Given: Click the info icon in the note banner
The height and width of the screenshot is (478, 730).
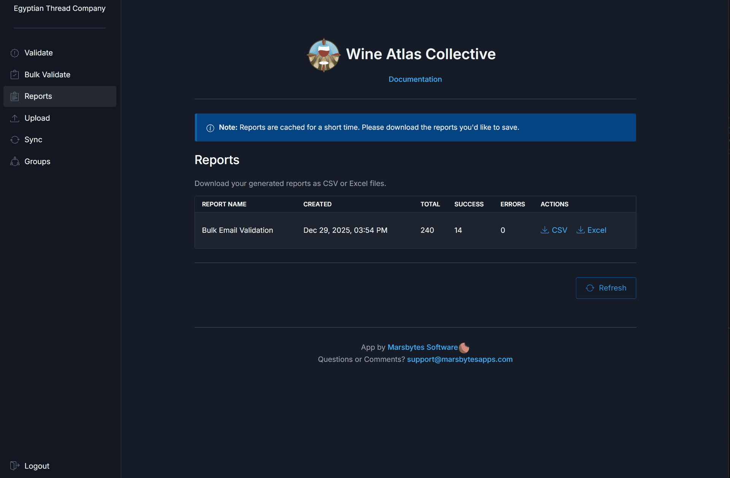Looking at the screenshot, I should [x=211, y=128].
